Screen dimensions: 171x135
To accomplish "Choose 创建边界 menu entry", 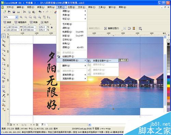I will coord(71,56).
